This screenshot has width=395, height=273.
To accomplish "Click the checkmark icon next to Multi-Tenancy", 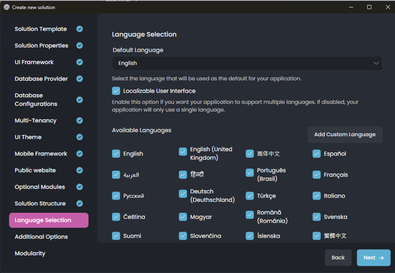I will click(79, 121).
